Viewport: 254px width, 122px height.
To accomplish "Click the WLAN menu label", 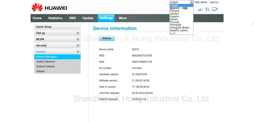I will pyautogui.click(x=40, y=39).
